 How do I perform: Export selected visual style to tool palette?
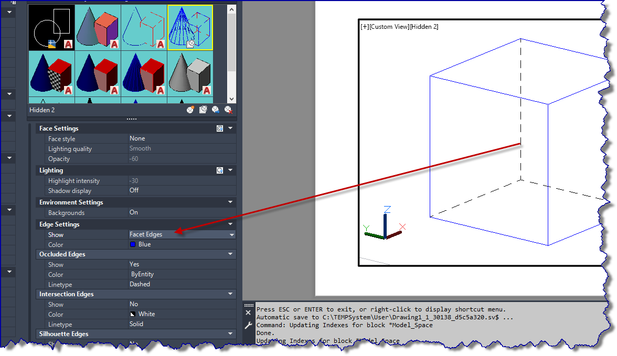coord(216,110)
